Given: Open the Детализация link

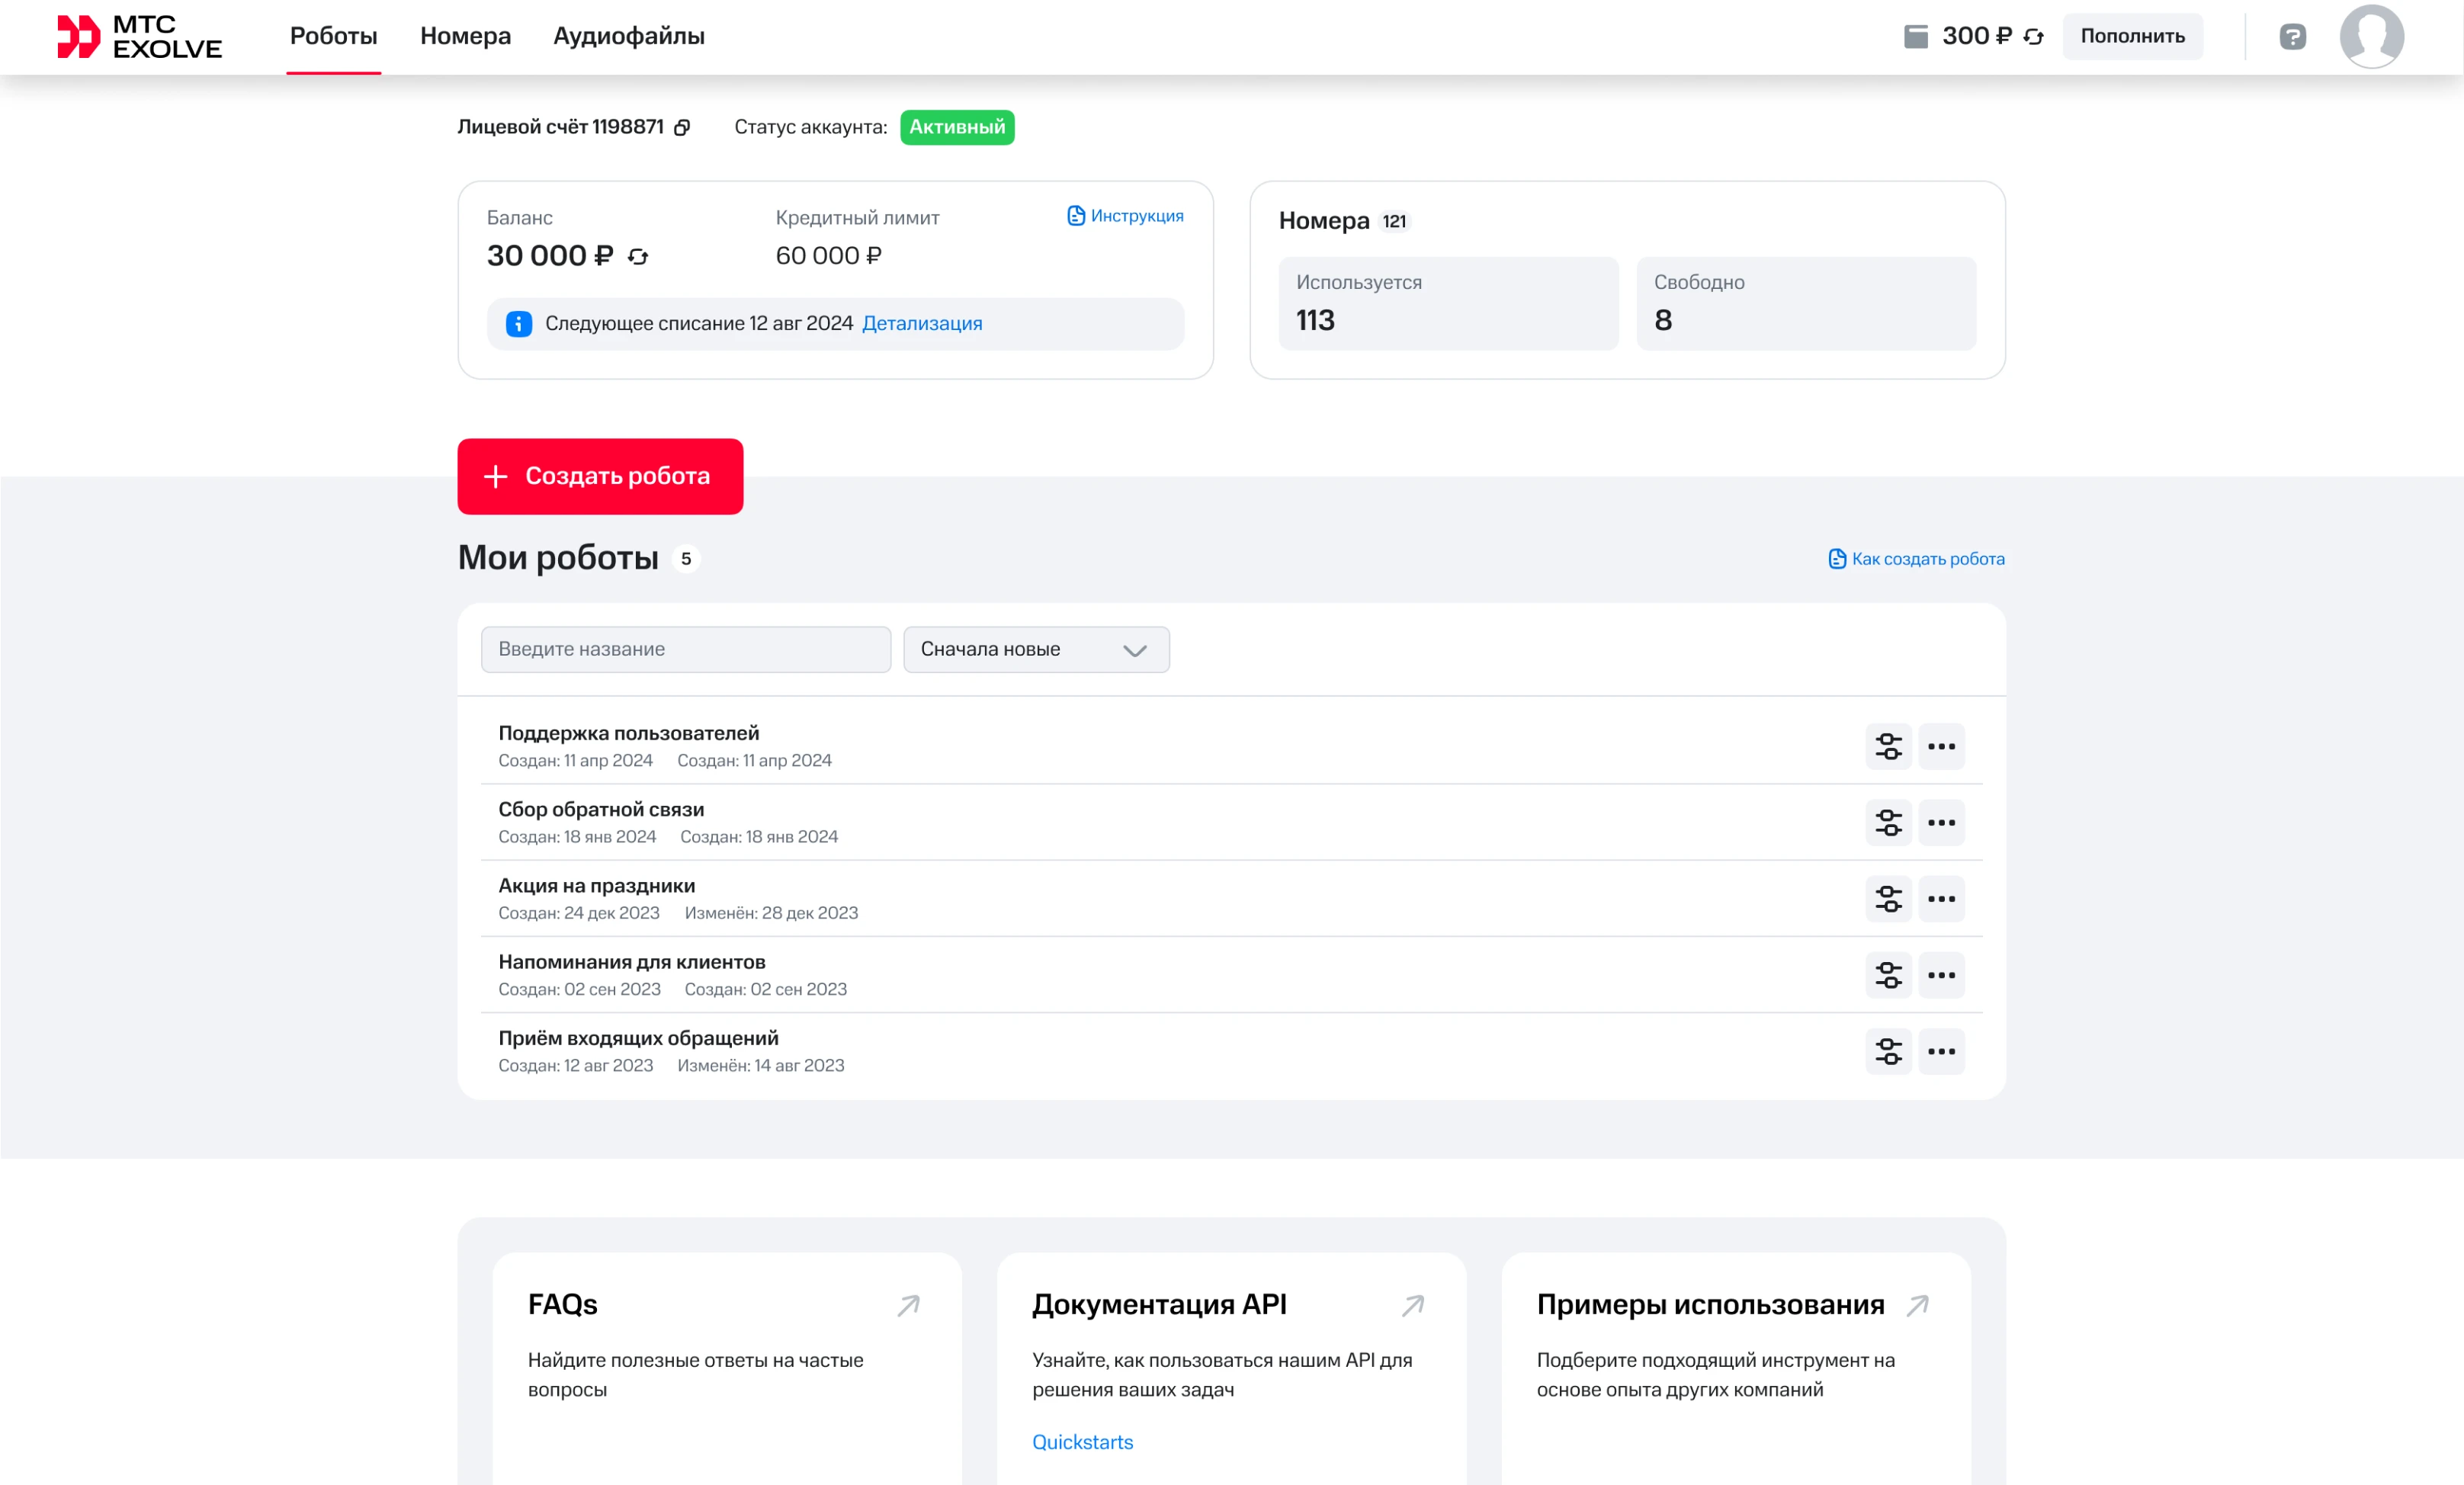Looking at the screenshot, I should 922,323.
